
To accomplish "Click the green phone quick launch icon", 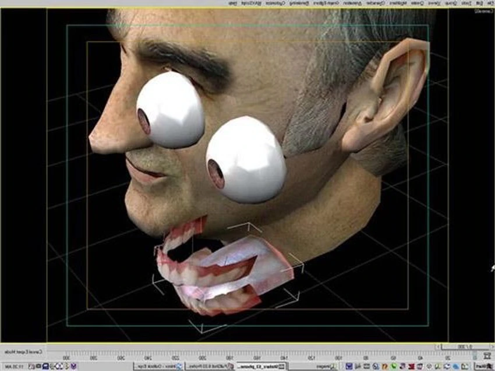I will [394, 366].
